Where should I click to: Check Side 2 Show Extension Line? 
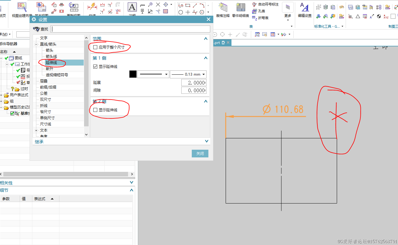point(95,110)
